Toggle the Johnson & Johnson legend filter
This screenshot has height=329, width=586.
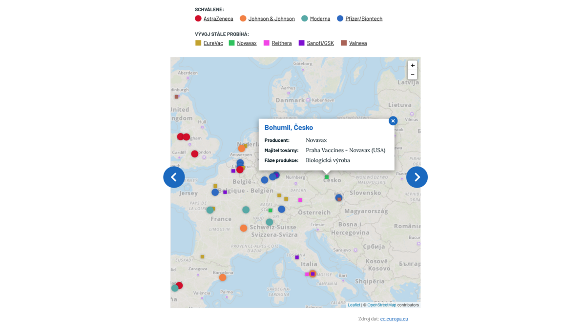click(x=271, y=19)
